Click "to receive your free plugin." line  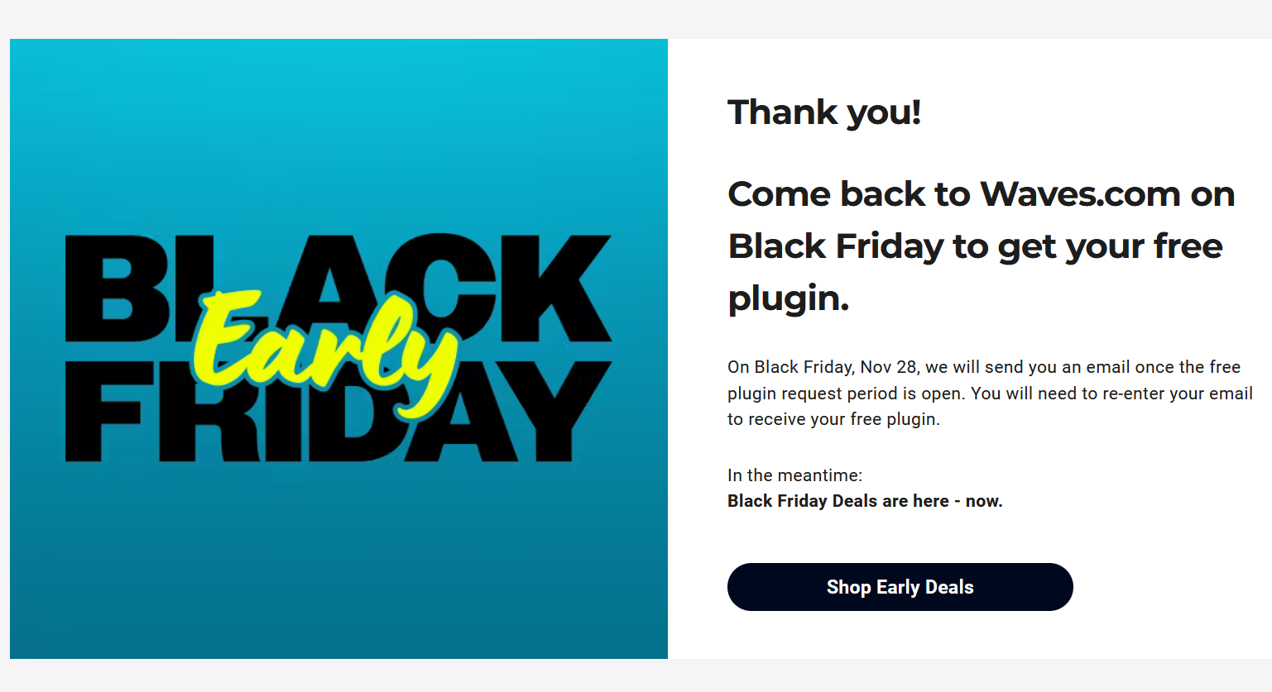833,419
